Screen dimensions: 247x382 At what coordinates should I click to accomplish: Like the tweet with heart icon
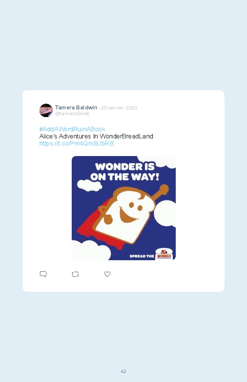(x=107, y=274)
